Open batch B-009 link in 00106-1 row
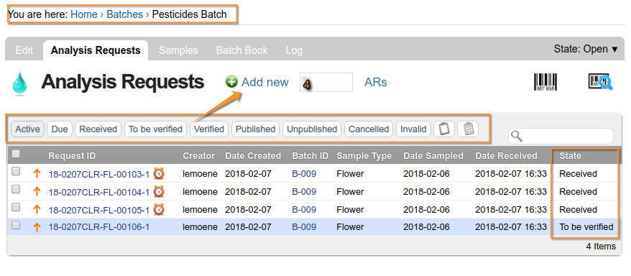Image resolution: width=631 pixels, height=276 pixels. point(304,227)
